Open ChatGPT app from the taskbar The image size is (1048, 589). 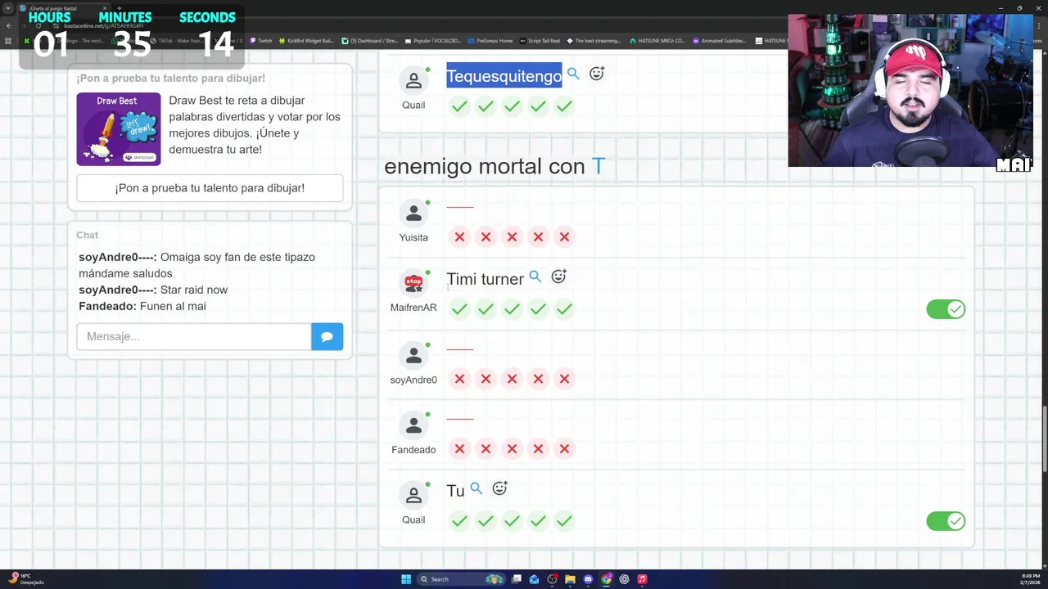coord(624,579)
